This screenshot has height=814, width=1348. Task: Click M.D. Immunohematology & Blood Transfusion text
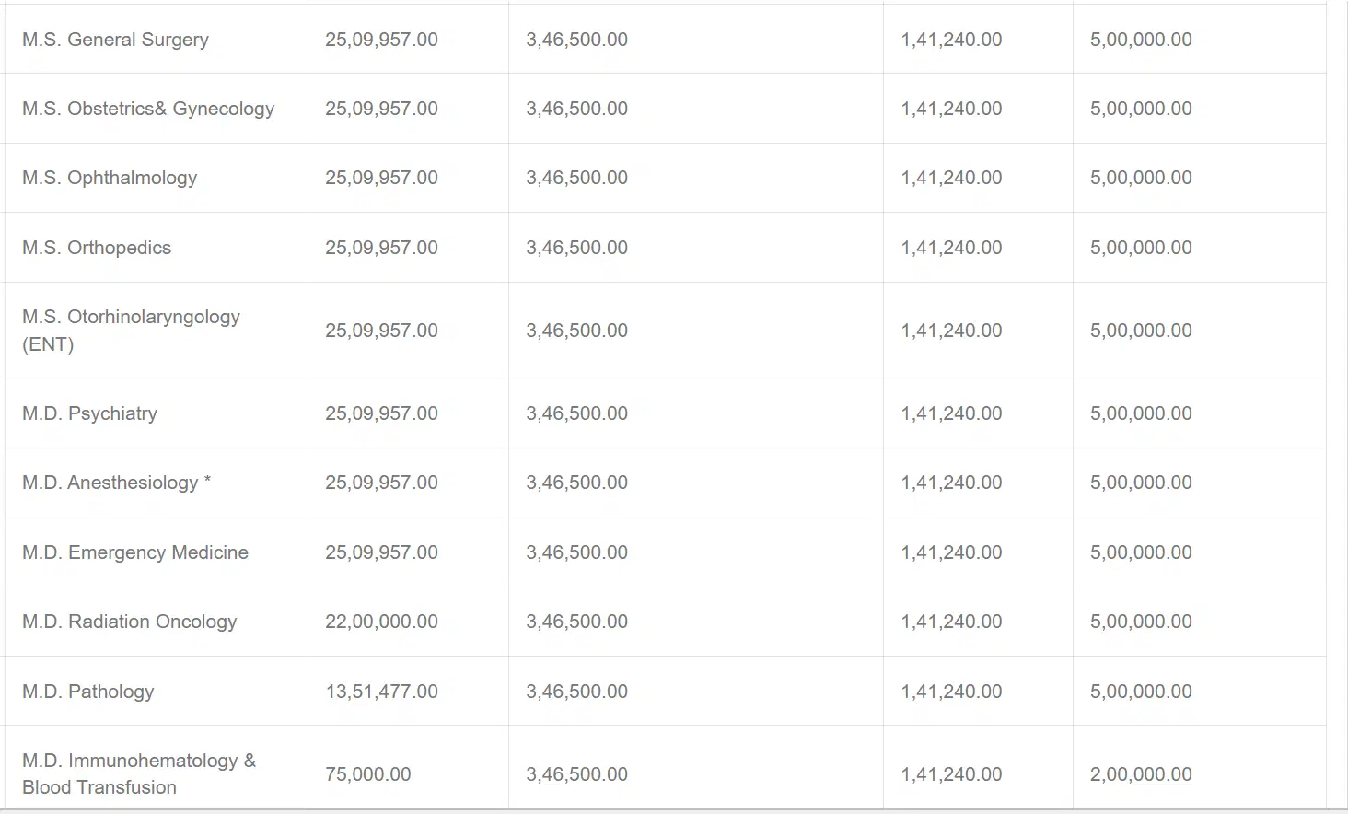click(x=138, y=773)
